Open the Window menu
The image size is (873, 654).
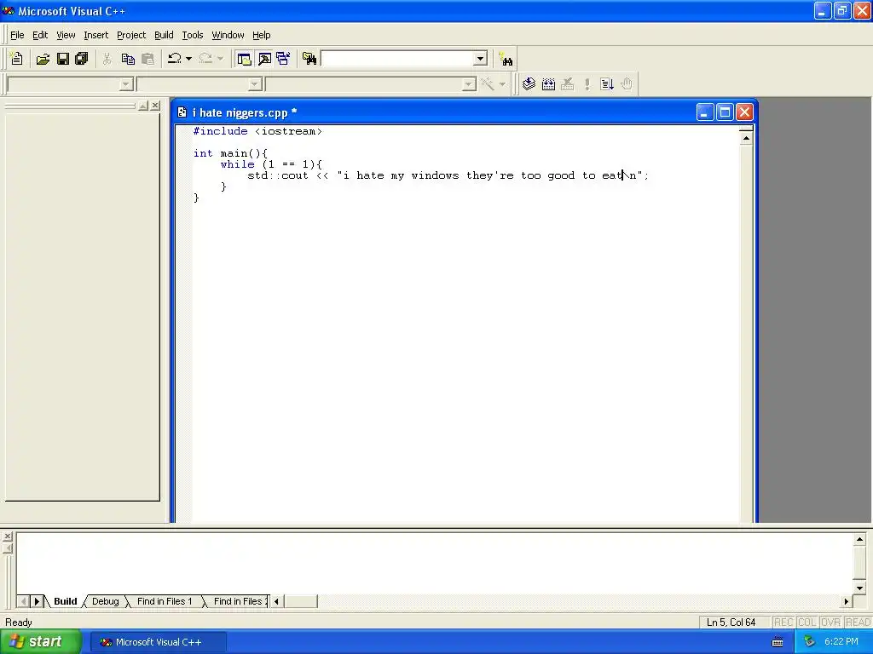pyautogui.click(x=228, y=35)
